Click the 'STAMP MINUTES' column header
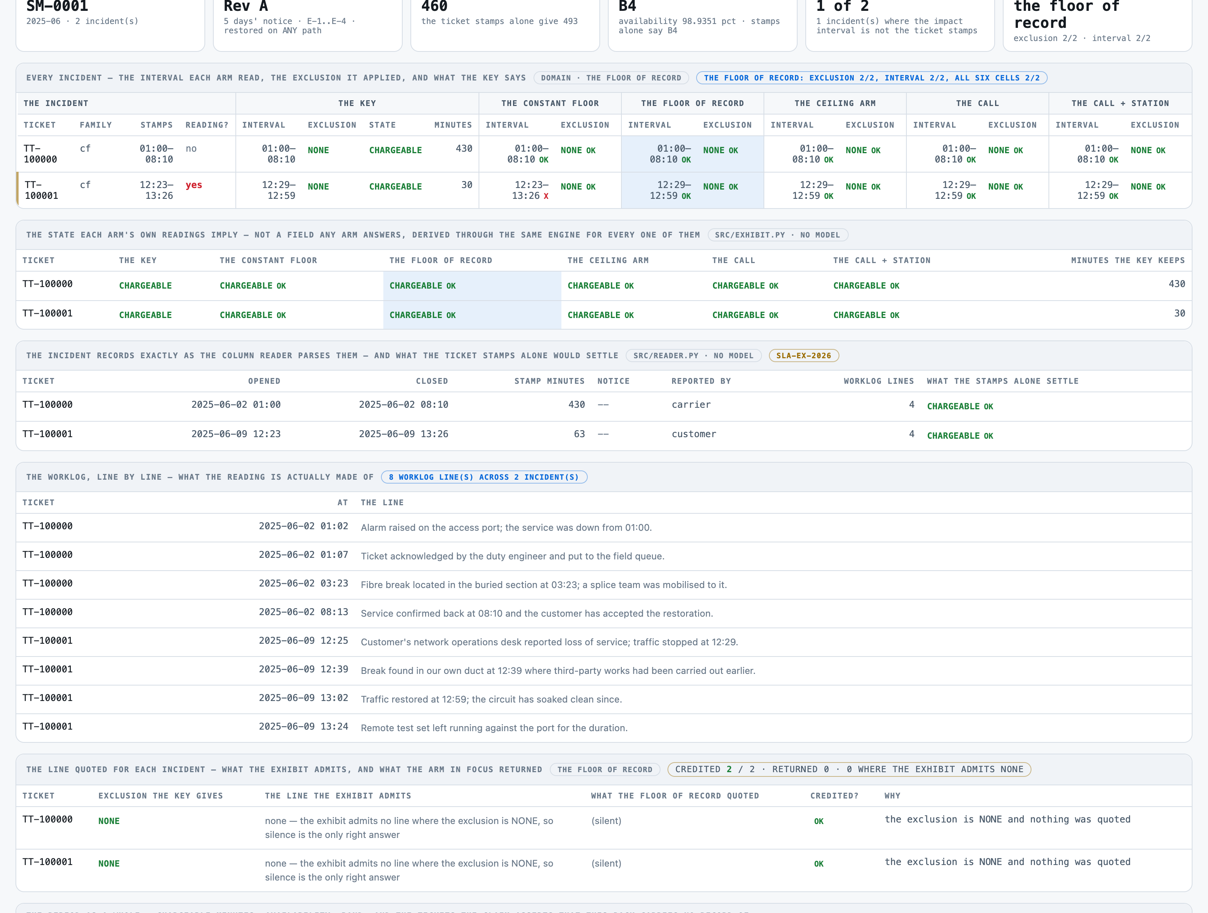Image resolution: width=1208 pixels, height=913 pixels. coord(549,381)
